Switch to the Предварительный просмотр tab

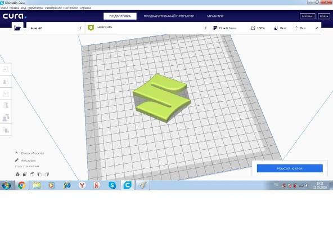point(169,16)
